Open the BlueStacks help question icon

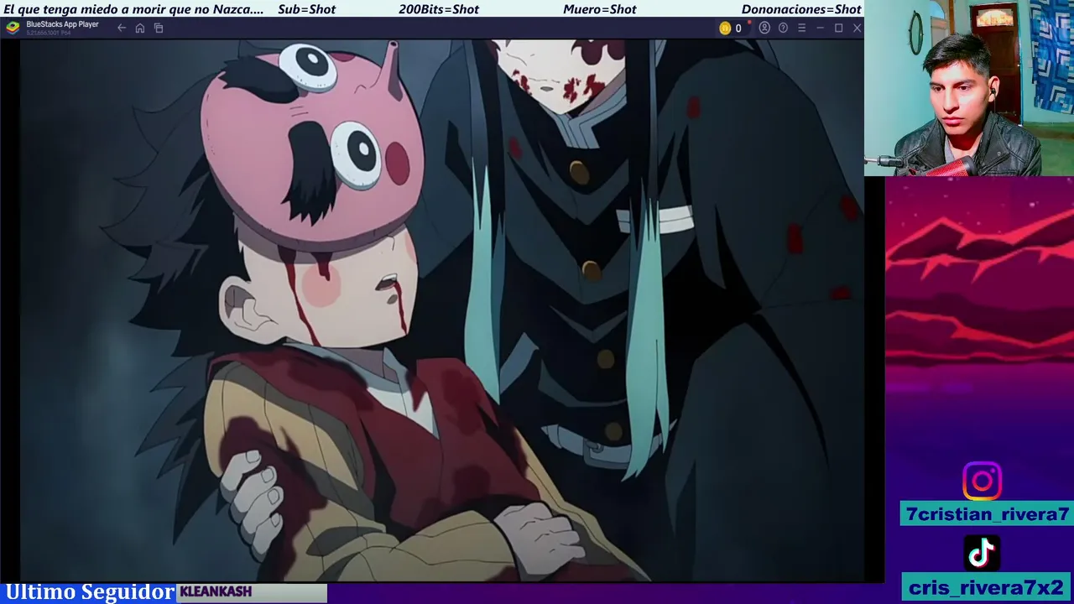pos(783,28)
